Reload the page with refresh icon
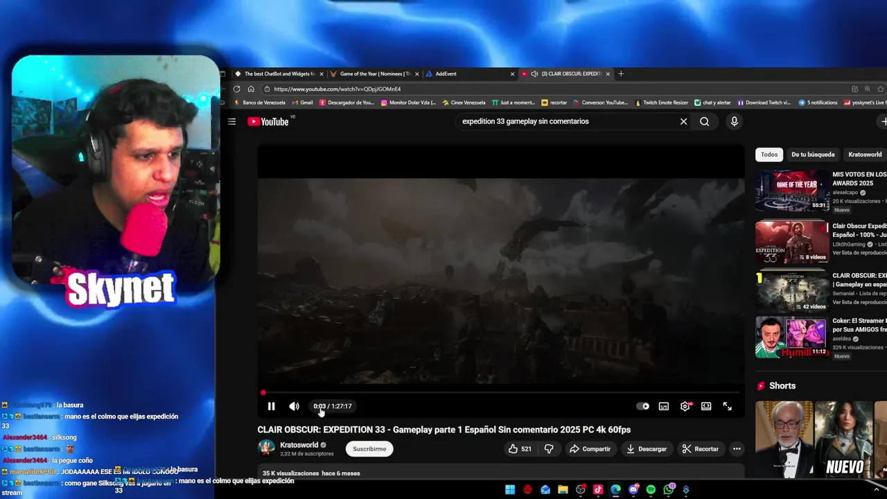Image resolution: width=887 pixels, height=499 pixels. tap(236, 89)
